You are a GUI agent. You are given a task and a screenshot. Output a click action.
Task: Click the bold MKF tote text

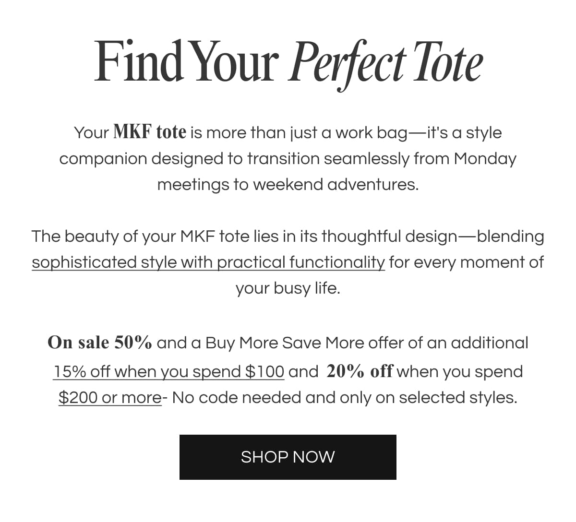149,132
